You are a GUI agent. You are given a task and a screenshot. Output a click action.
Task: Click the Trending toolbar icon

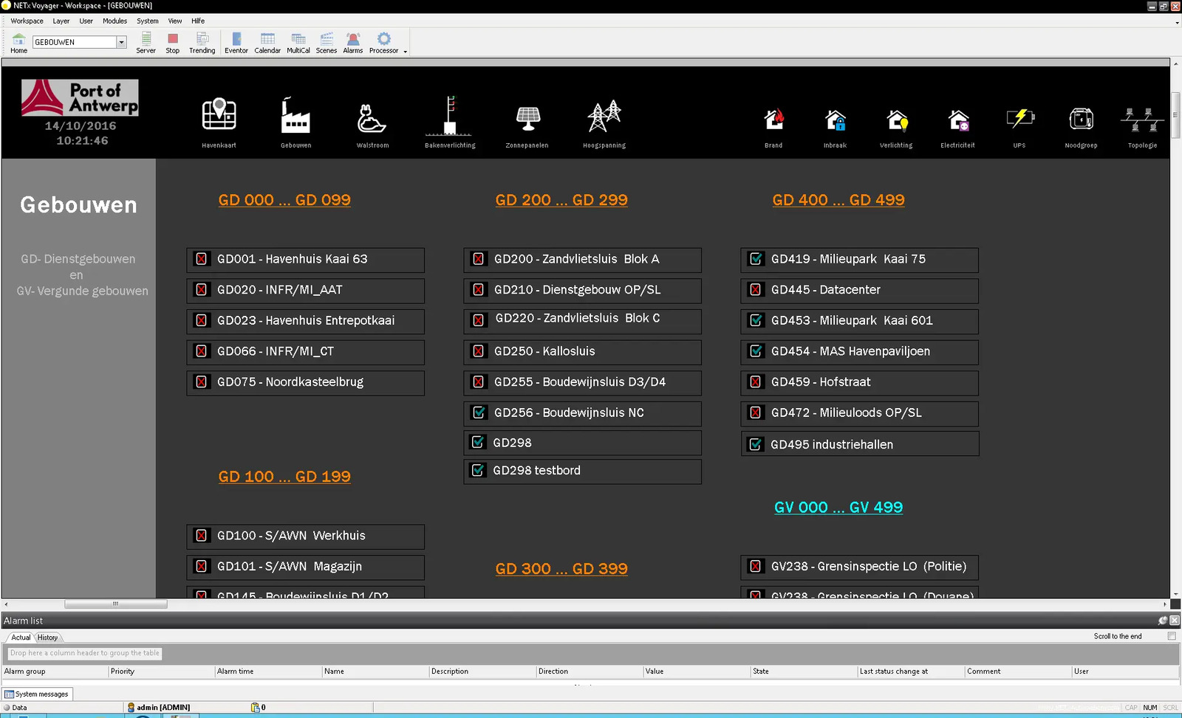pyautogui.click(x=202, y=43)
